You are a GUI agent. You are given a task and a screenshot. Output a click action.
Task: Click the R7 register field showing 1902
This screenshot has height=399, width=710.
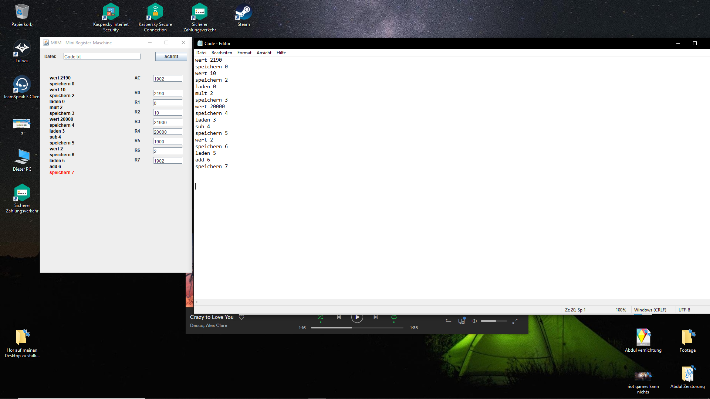pyautogui.click(x=168, y=161)
